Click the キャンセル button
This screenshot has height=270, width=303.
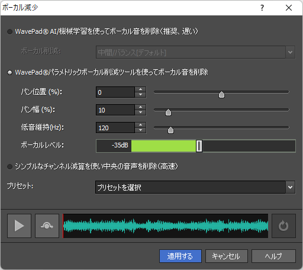[227, 256]
